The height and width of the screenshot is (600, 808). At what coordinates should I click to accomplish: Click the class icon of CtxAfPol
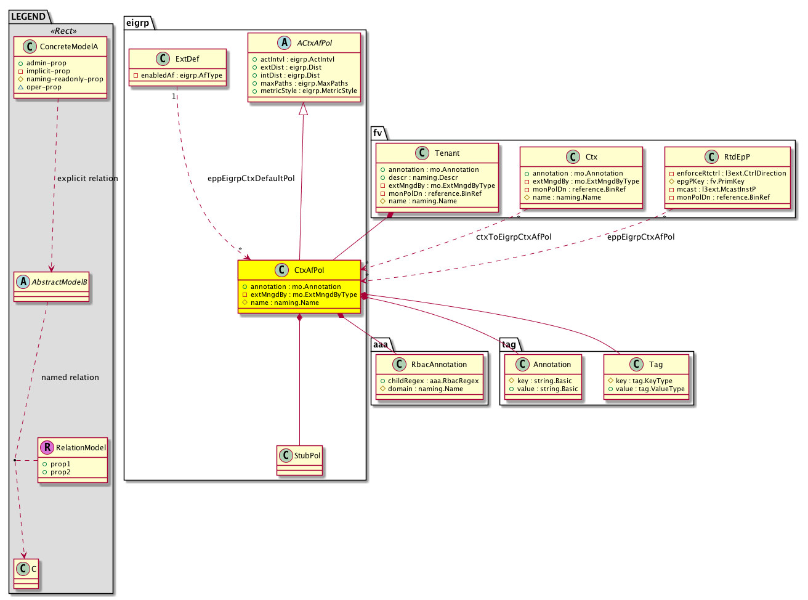(x=281, y=270)
